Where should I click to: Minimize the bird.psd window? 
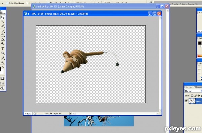click(158, 6)
